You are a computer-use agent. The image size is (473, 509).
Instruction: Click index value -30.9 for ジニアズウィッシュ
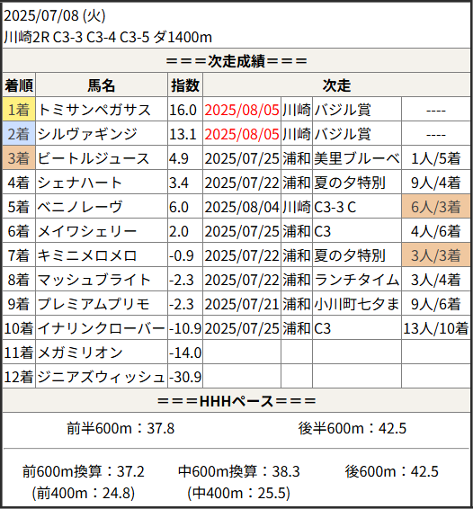(x=185, y=377)
